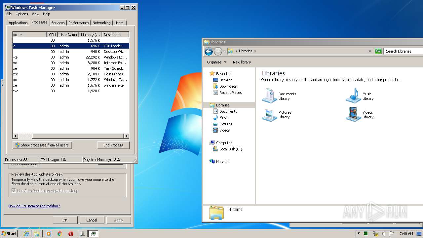The image size is (423, 238).
Task: Select the windanr.exe process row
Action: tap(71, 85)
